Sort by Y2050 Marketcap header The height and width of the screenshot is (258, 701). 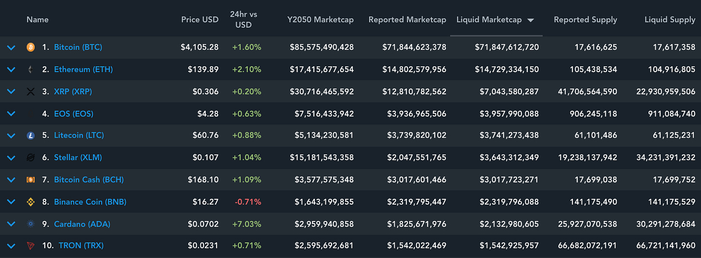click(x=320, y=20)
